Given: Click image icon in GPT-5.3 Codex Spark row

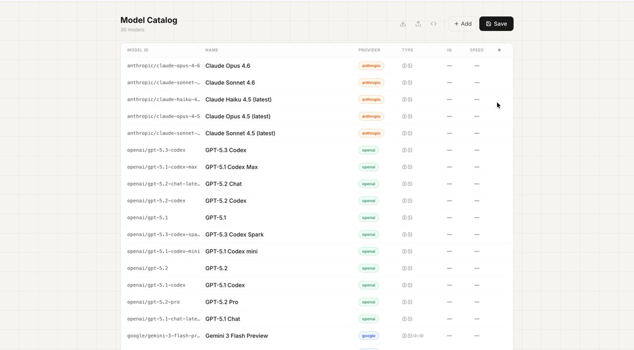Looking at the screenshot, I should (410, 235).
